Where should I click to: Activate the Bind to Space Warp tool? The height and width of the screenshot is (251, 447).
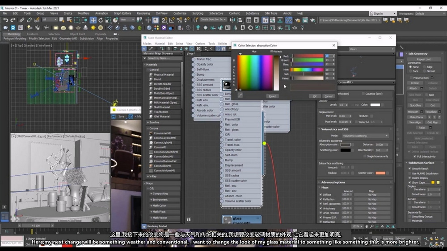[37, 20]
